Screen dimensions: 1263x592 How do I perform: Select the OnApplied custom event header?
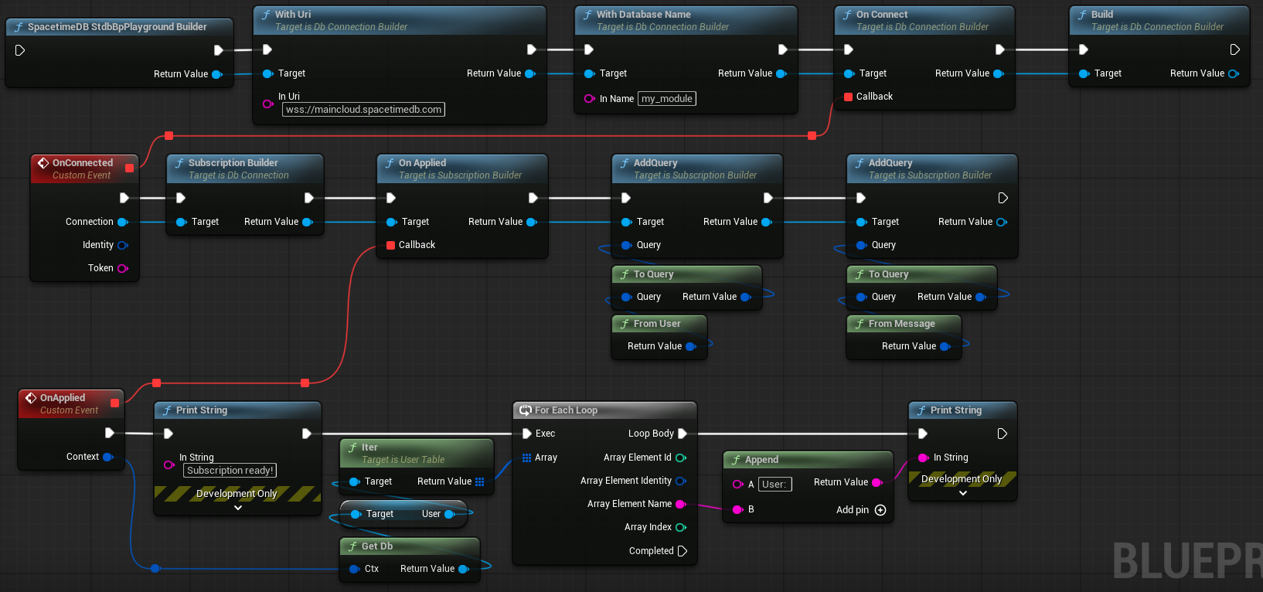[71, 403]
